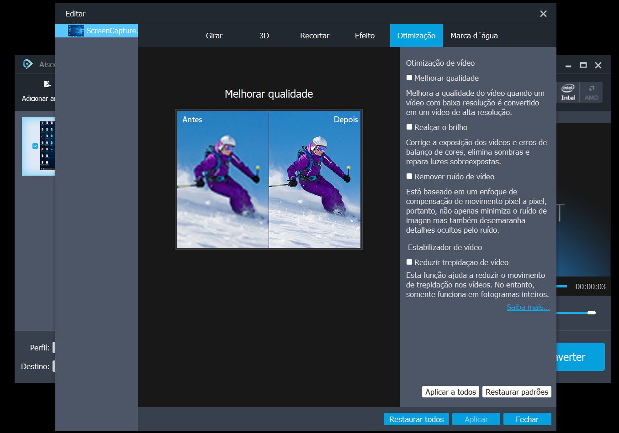619x433 pixels.
Task: Adjust the volume slider handle
Action: (x=592, y=313)
